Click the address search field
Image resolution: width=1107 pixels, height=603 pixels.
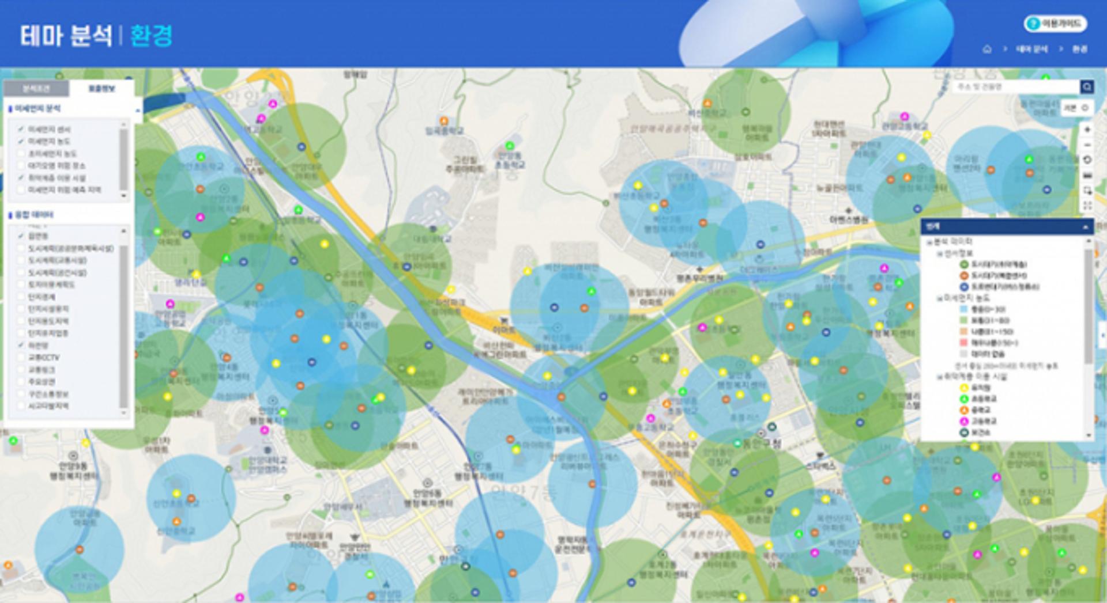pyautogui.click(x=1015, y=87)
